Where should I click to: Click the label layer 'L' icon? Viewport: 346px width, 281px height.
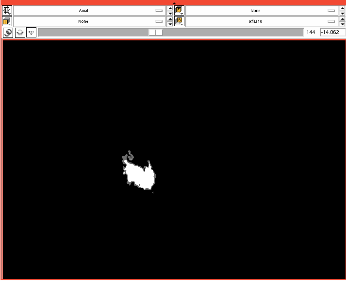point(7,21)
